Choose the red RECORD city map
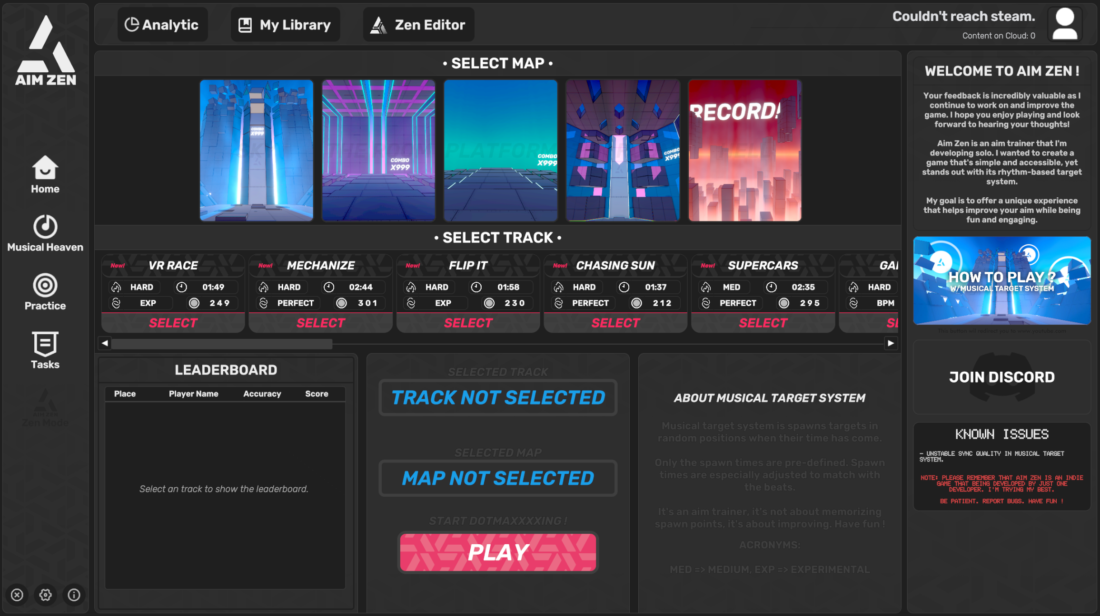1100x616 pixels. pos(745,150)
